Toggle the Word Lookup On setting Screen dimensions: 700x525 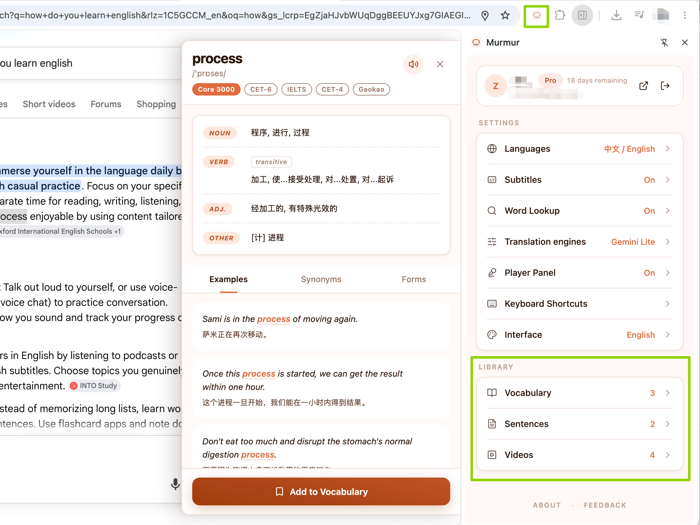point(580,211)
